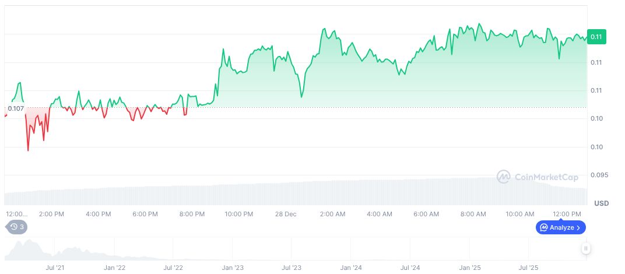
Task: Select Jul '21 on the range navigator
Action: click(x=55, y=268)
